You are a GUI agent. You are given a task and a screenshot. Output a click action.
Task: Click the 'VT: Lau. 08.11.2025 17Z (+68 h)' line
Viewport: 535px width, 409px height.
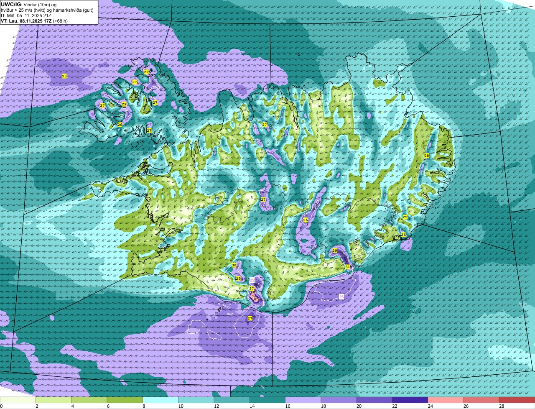(34, 20)
